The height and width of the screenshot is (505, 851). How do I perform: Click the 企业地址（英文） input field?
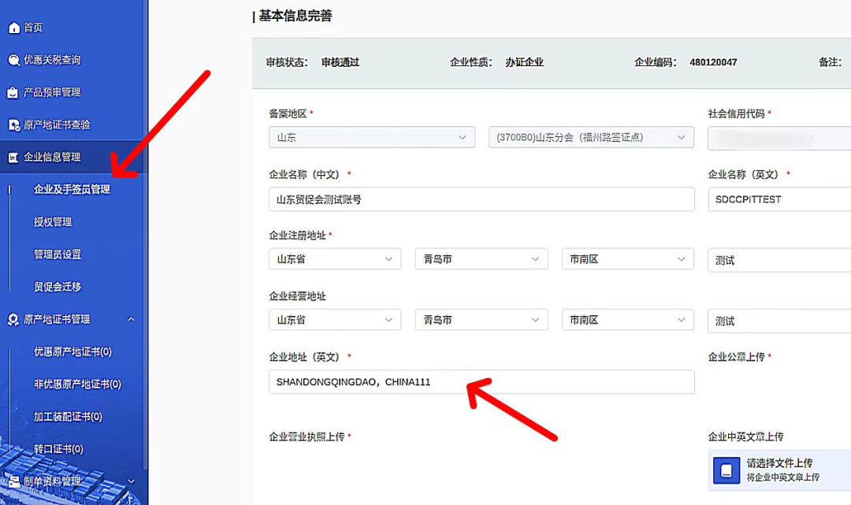pyautogui.click(x=481, y=382)
